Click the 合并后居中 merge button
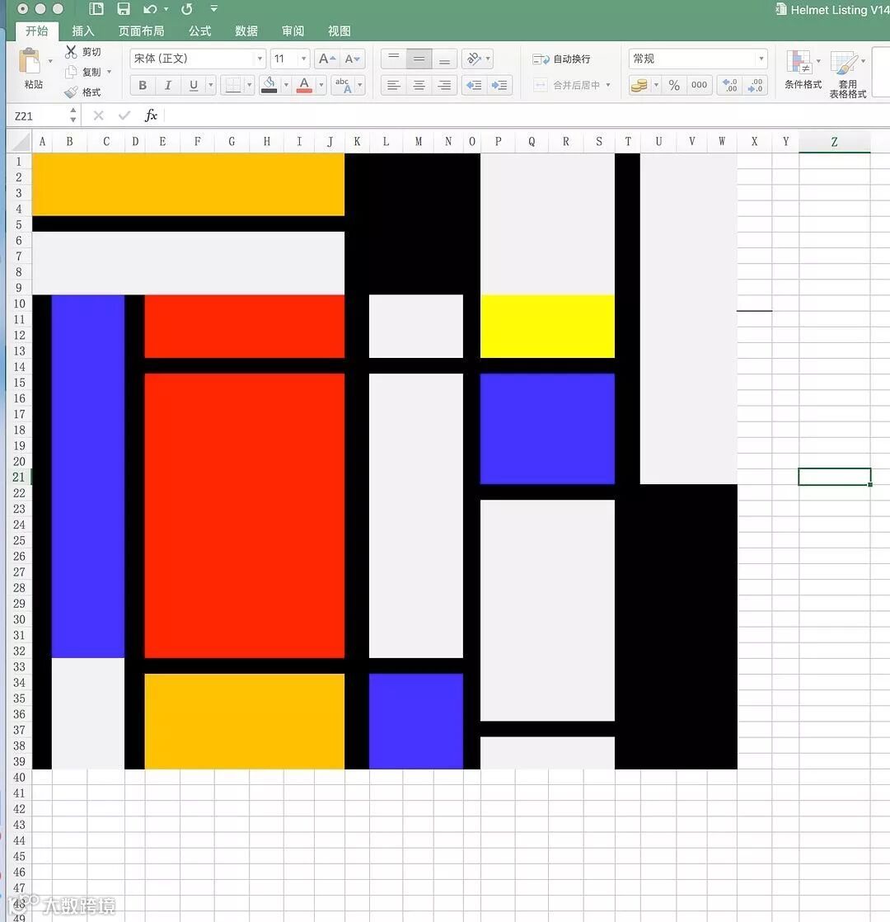 click(x=572, y=85)
